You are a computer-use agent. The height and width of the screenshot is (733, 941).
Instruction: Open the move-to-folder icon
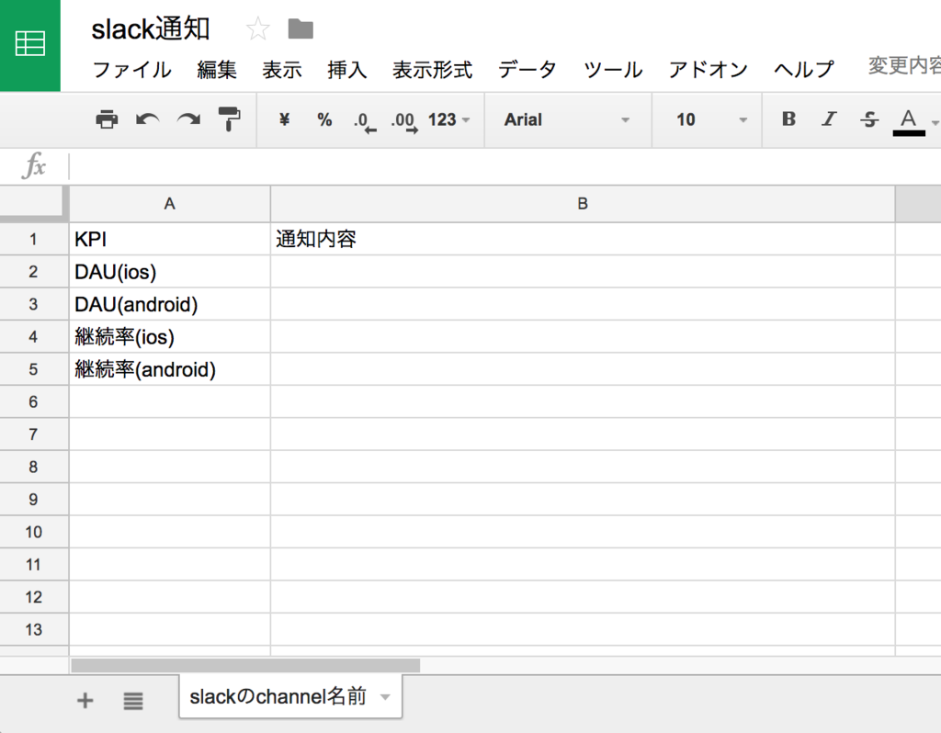300,28
